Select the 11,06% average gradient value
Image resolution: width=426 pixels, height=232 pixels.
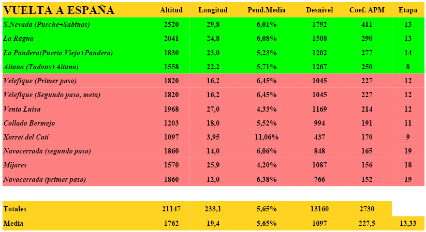(267, 137)
